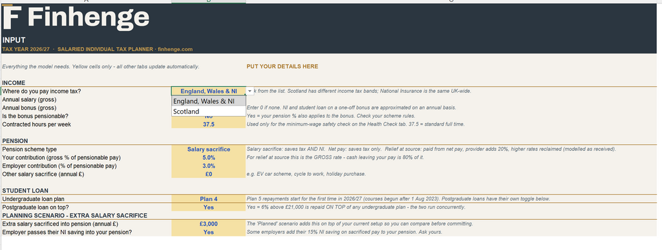This screenshot has height=250, width=662.
Task: Click 'Employer passes their NI saving' label
Action: [67, 232]
